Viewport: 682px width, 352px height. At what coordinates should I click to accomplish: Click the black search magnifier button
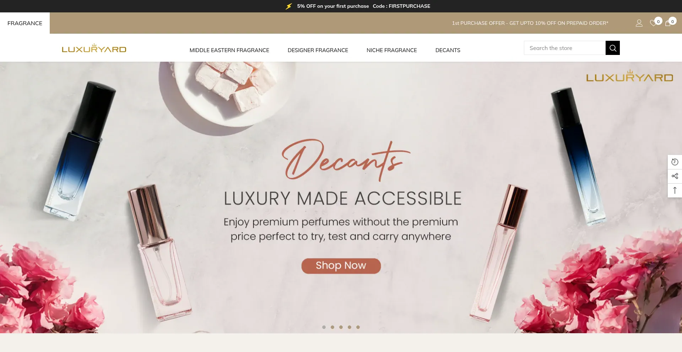pyautogui.click(x=613, y=48)
